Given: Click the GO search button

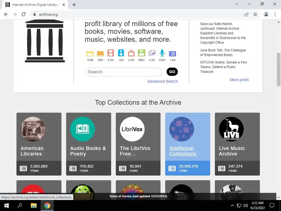Looking at the screenshot, I should coord(172,72).
